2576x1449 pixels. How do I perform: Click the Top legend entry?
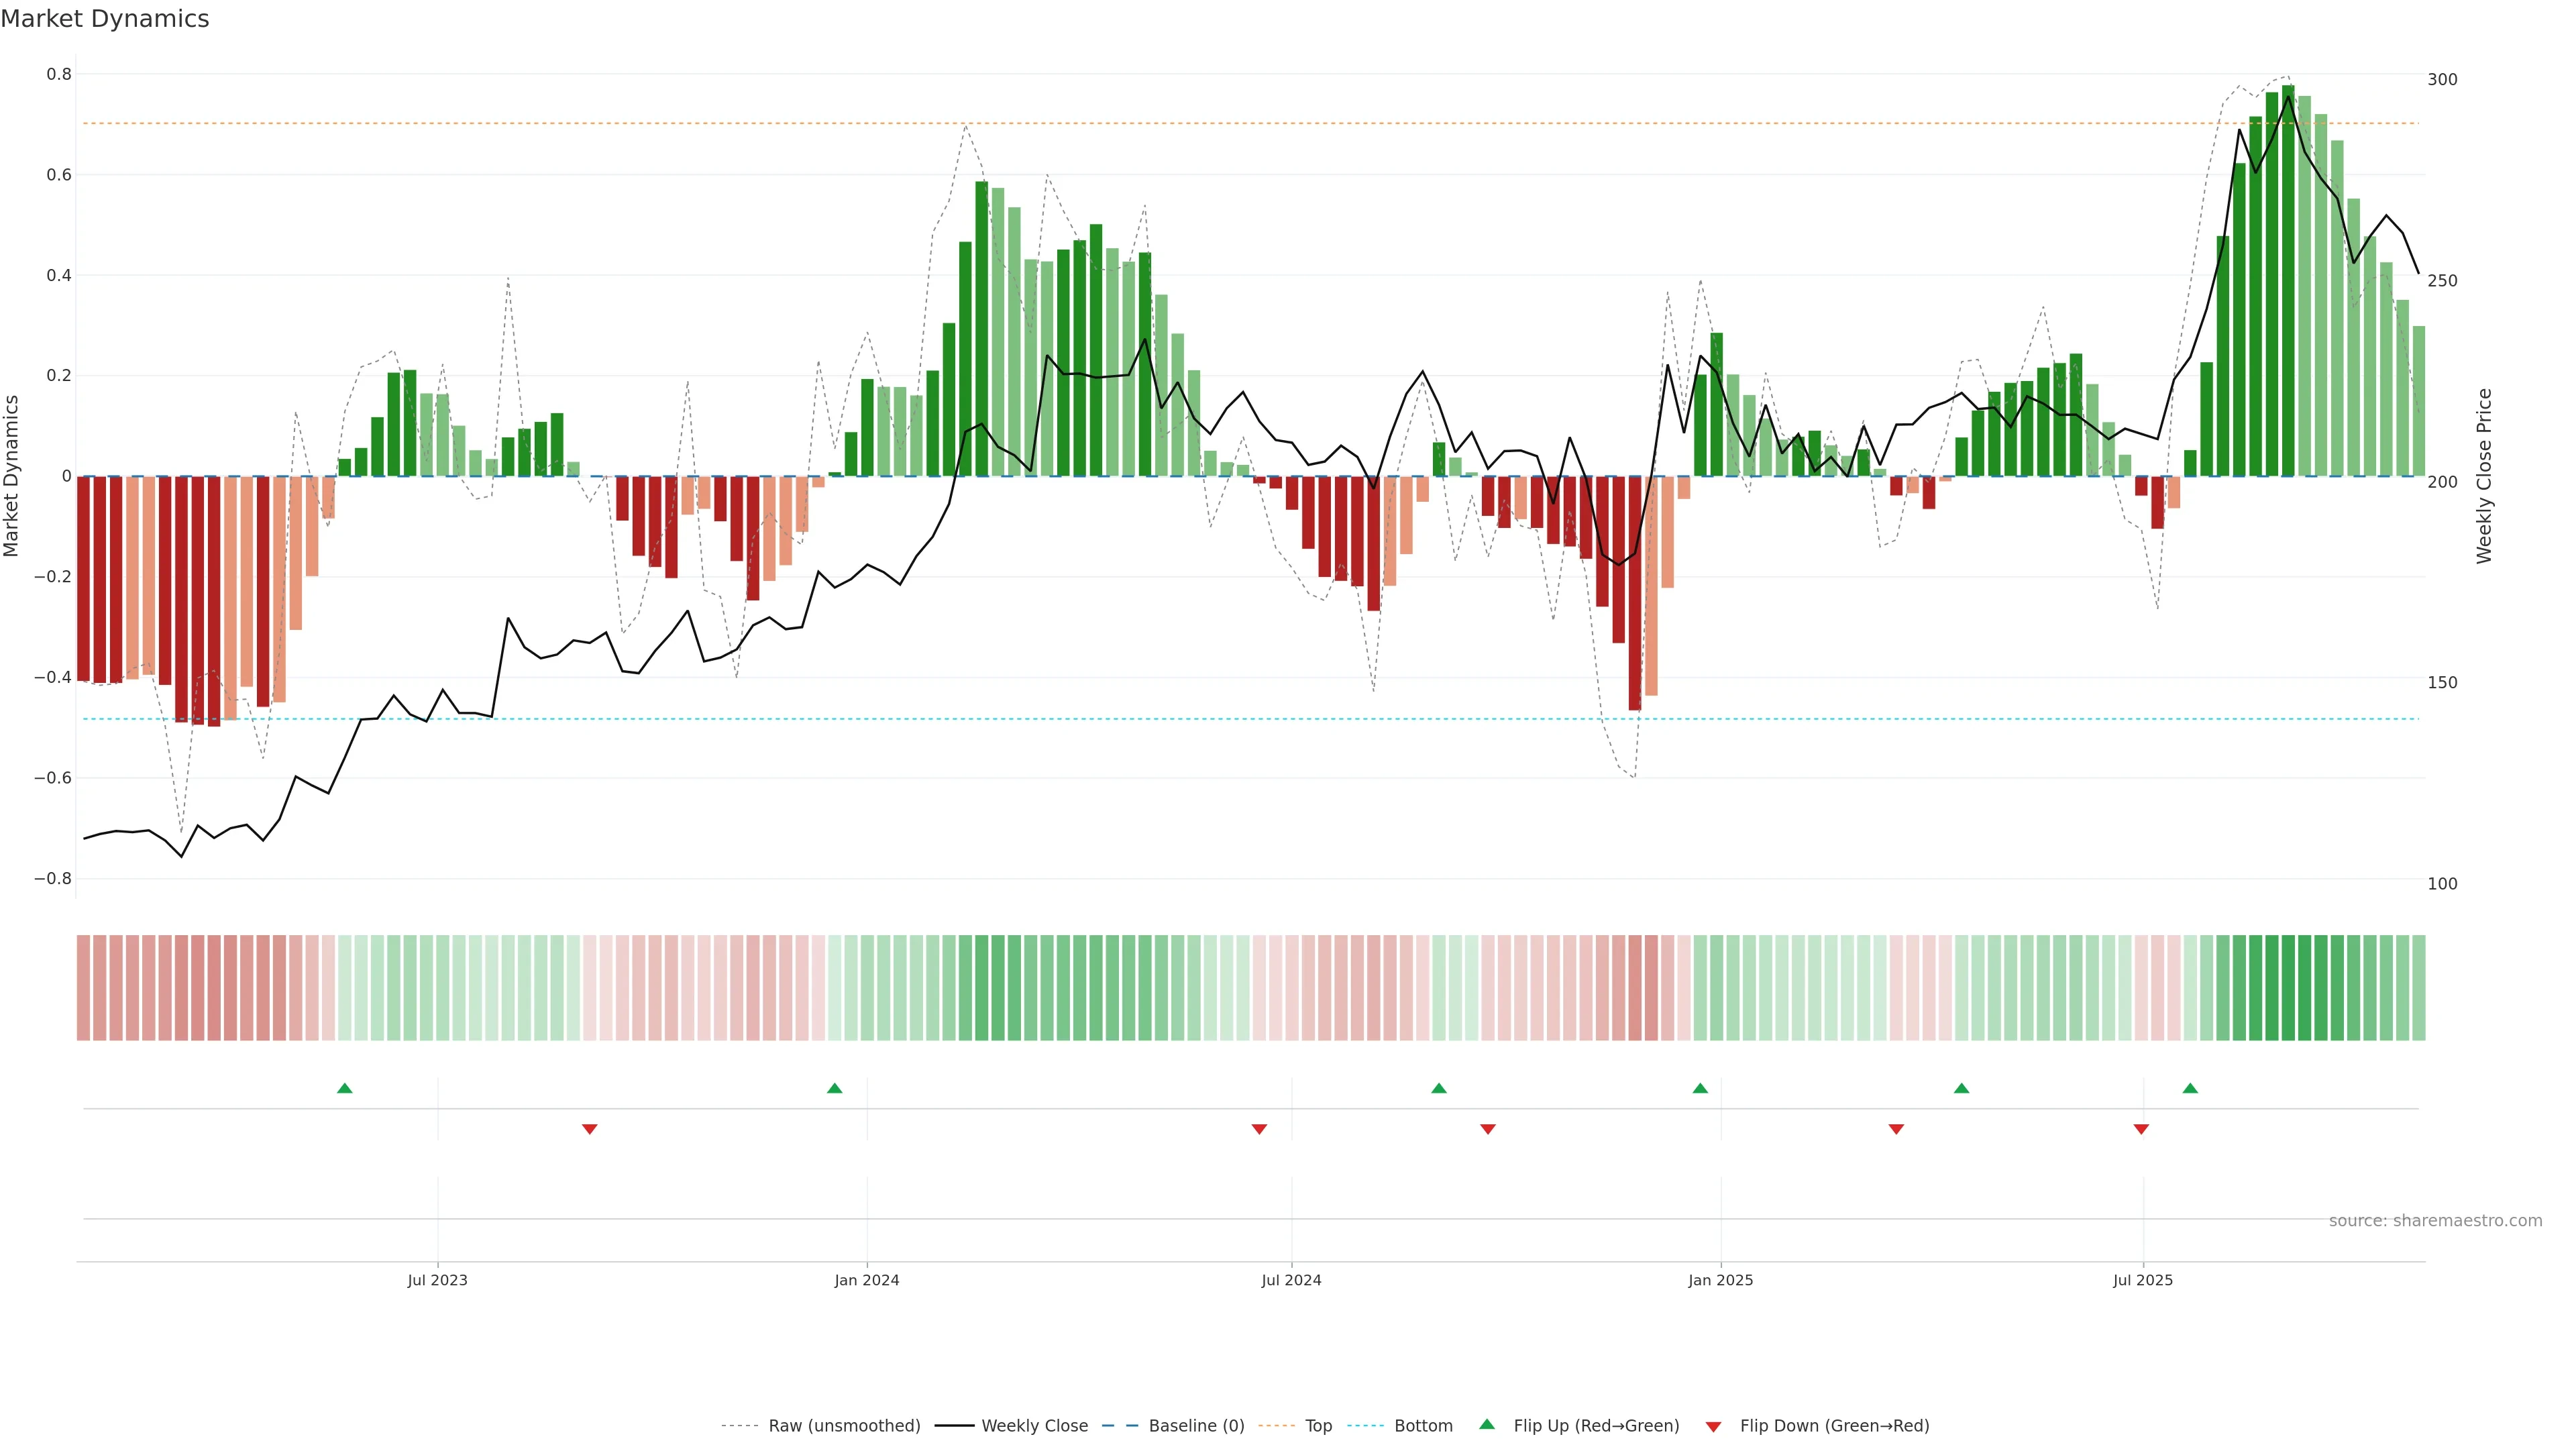coord(1318,1426)
